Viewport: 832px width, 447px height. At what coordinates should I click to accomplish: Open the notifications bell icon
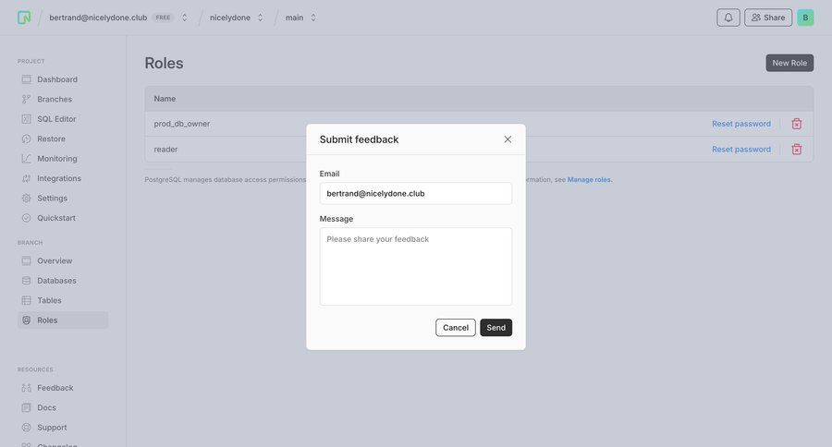(x=728, y=18)
